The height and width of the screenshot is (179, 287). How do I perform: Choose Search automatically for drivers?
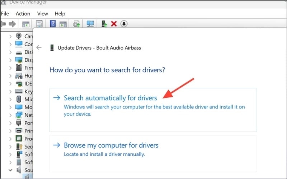(110, 98)
